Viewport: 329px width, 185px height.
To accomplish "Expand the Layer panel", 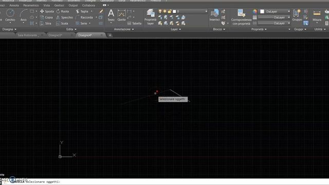I will (176, 29).
